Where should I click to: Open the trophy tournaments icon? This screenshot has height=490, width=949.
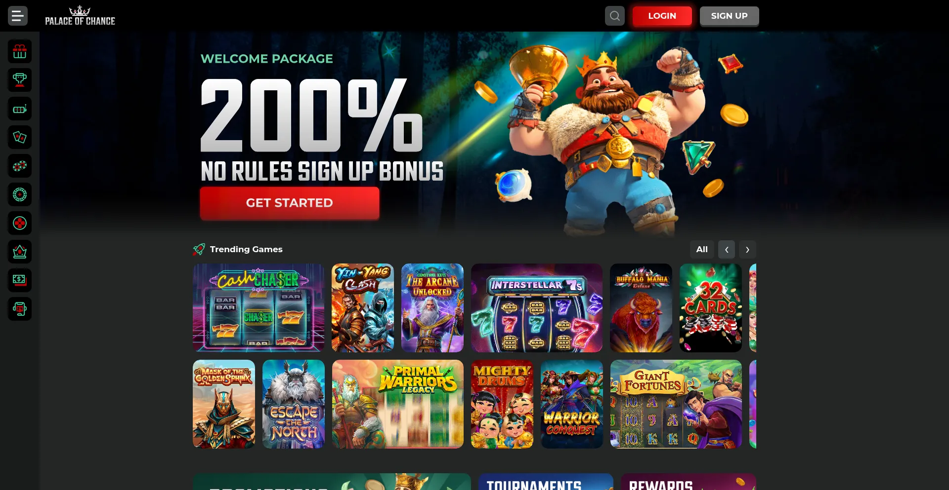[x=20, y=80]
